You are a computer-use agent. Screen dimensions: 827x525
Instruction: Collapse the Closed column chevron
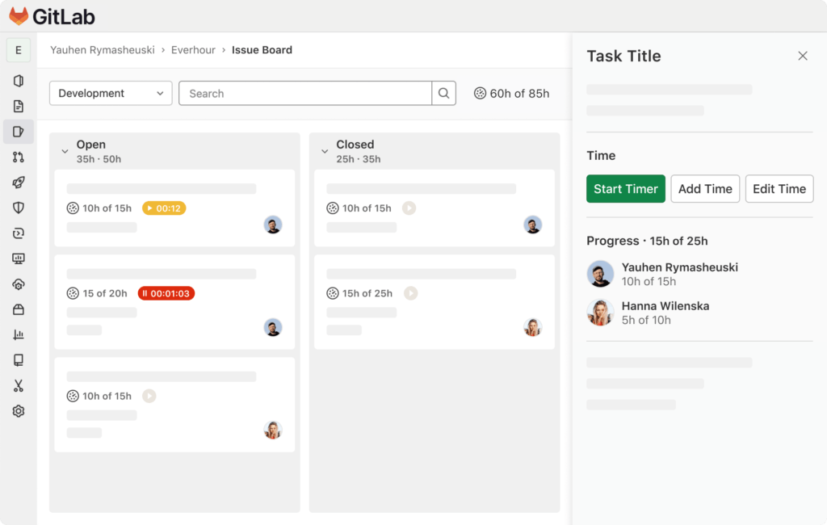click(325, 150)
